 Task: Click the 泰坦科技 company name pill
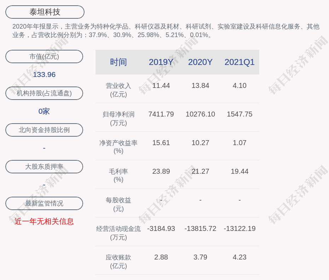click(45, 12)
